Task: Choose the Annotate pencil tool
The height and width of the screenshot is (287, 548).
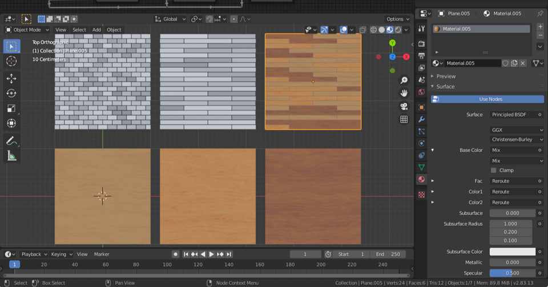Action: (x=11, y=140)
